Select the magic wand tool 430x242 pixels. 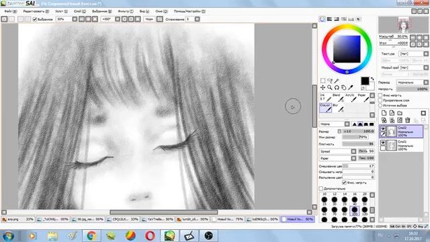click(337, 81)
